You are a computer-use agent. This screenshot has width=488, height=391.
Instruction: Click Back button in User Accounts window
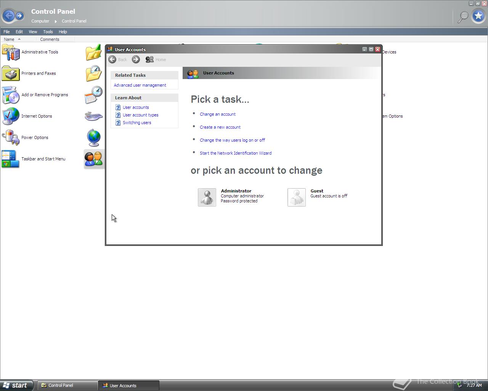point(118,60)
